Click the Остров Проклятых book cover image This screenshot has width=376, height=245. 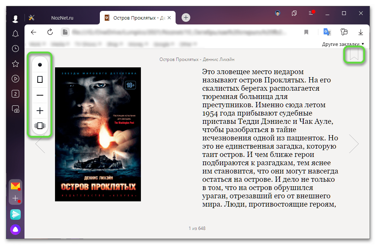[x=98, y=134]
